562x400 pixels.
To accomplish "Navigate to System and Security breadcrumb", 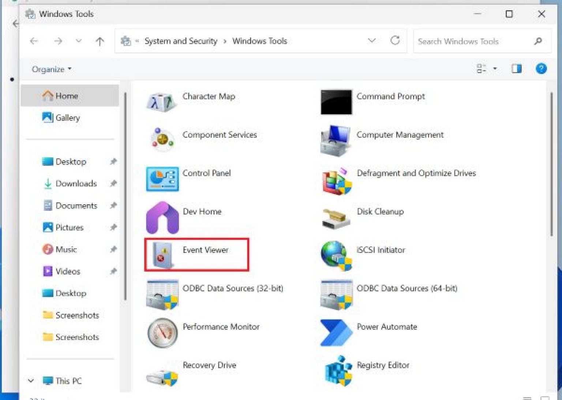I will click(x=181, y=41).
